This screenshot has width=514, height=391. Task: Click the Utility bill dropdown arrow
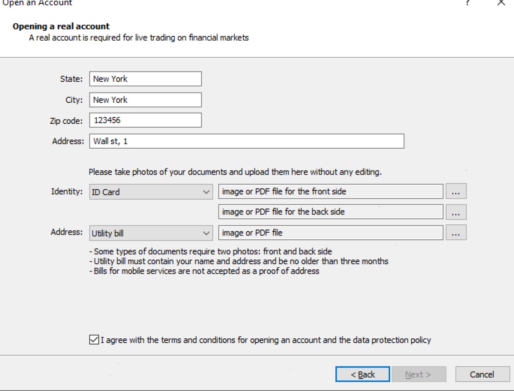click(206, 233)
